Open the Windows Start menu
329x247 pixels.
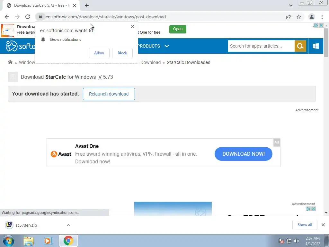8,241
